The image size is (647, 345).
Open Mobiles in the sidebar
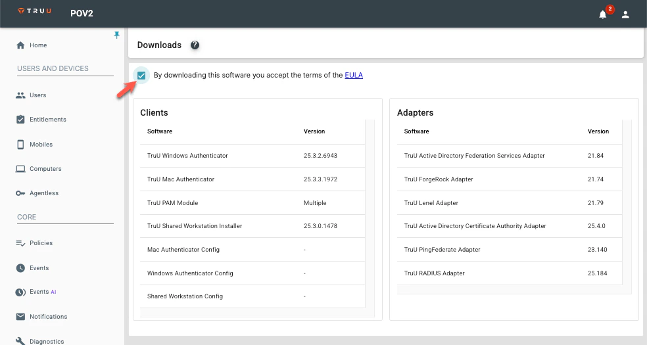(x=41, y=145)
